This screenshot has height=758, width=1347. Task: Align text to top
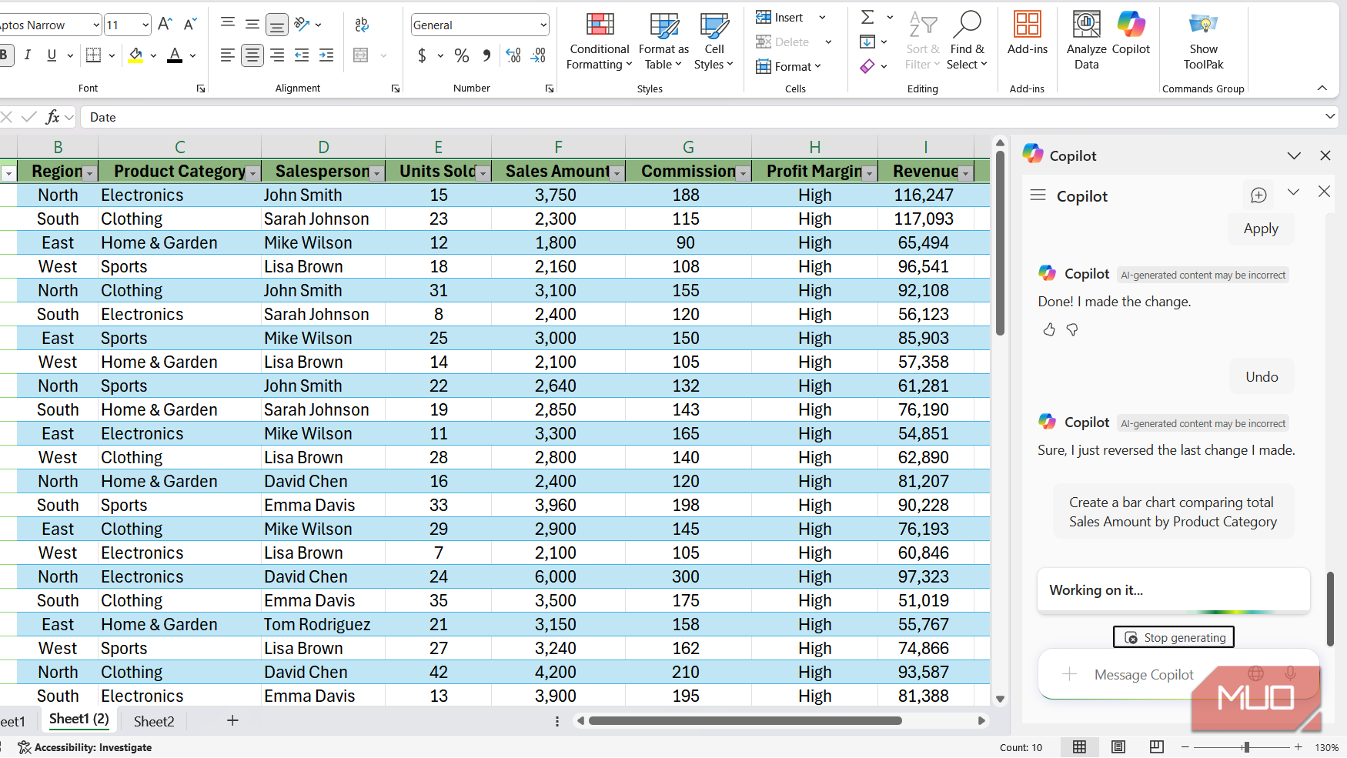click(228, 25)
